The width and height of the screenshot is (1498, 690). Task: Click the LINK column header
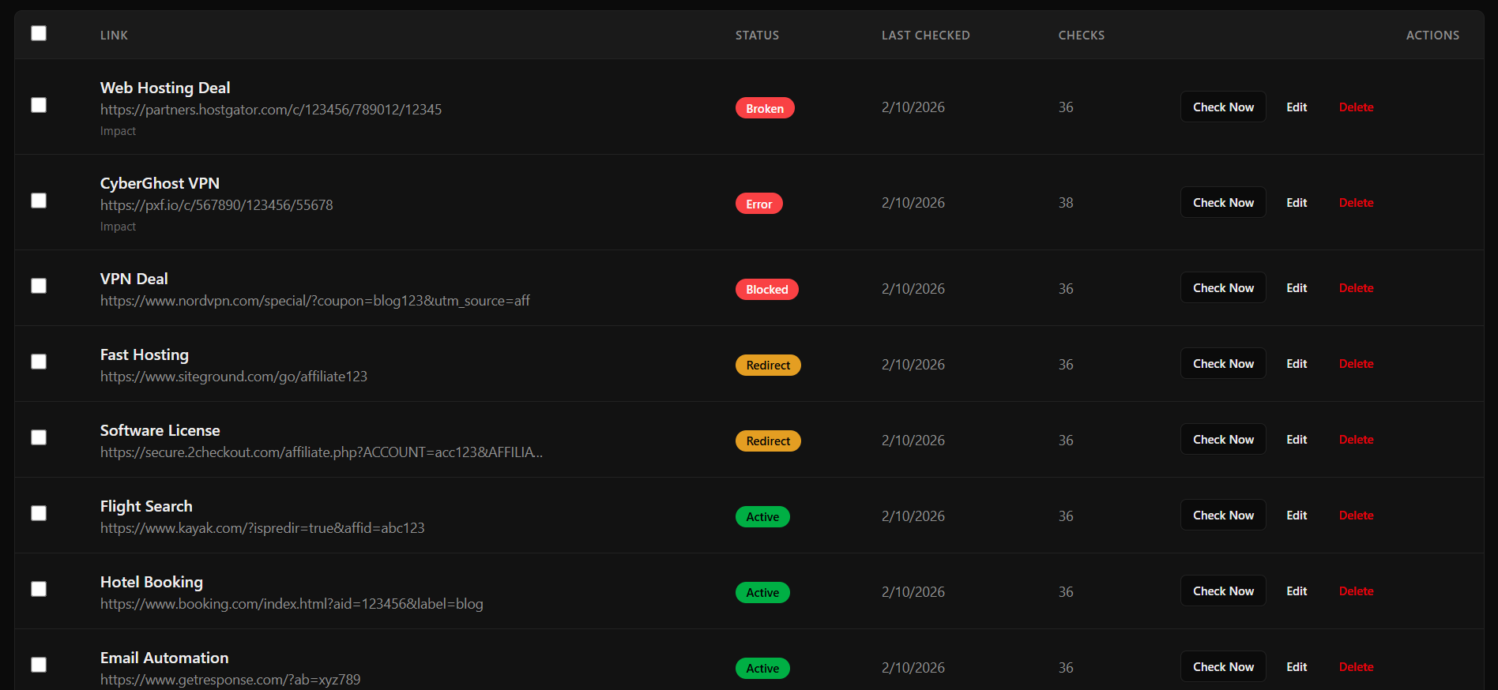tap(114, 36)
